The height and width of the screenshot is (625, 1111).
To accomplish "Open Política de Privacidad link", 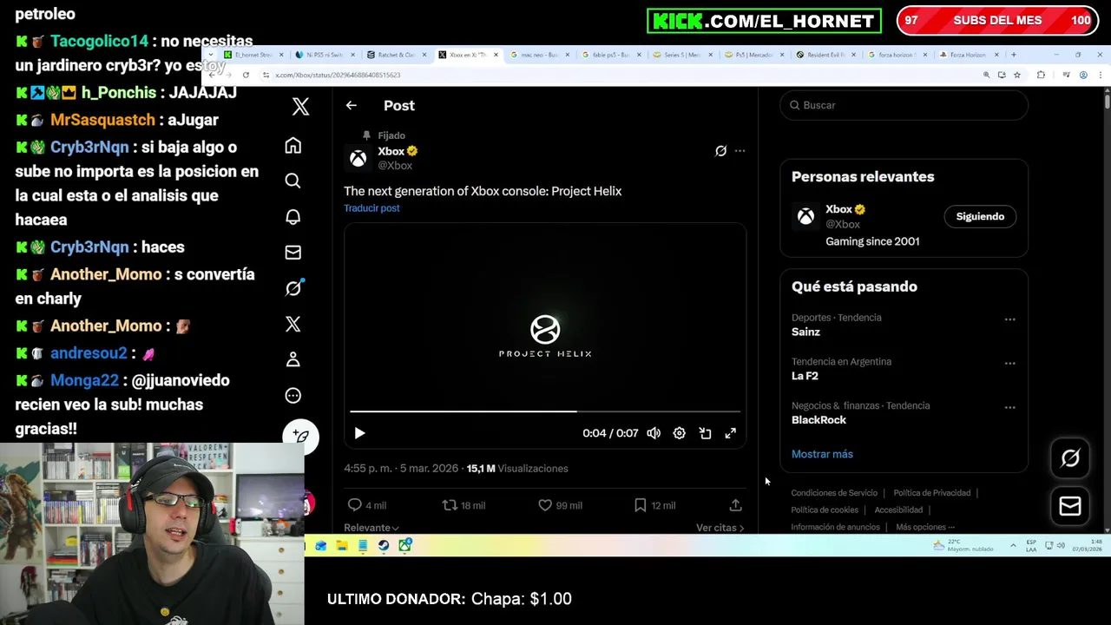I will tap(932, 493).
